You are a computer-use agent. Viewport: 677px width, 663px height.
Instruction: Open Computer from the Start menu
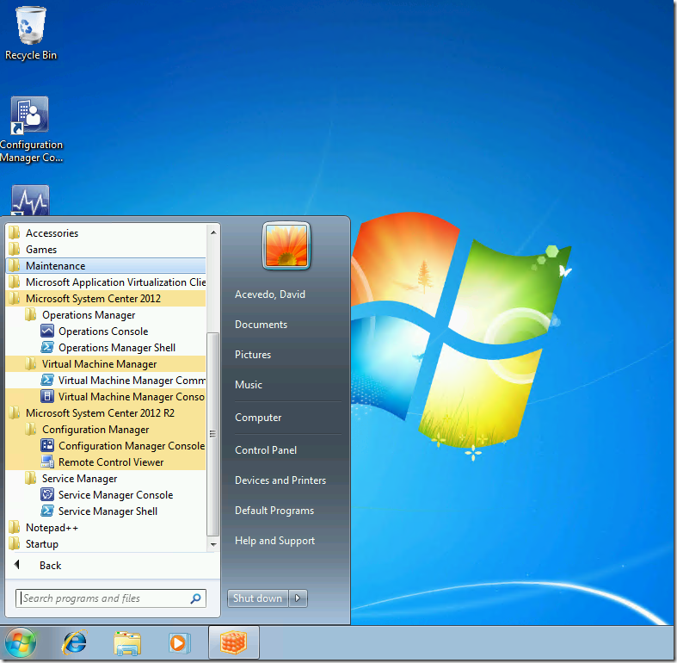point(258,418)
